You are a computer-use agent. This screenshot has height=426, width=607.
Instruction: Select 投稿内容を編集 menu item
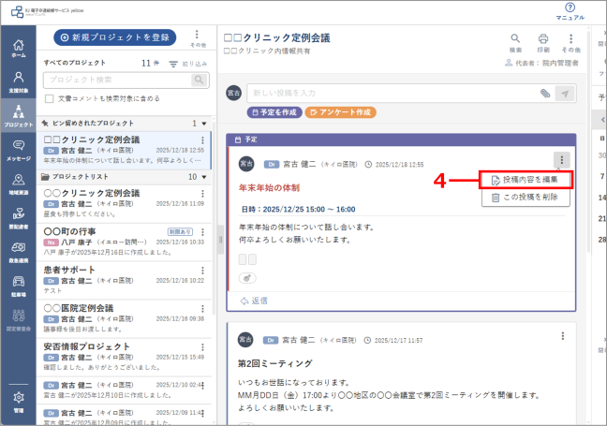[x=526, y=180]
